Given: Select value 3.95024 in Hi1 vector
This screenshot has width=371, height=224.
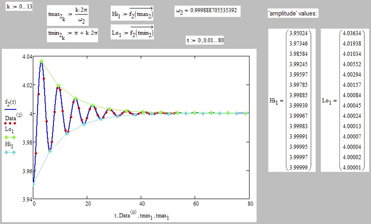Looking at the screenshot, I should 299,33.
